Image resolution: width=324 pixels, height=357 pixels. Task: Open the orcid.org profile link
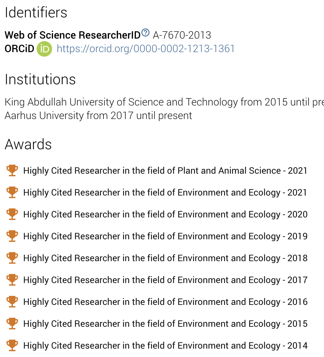click(x=146, y=49)
